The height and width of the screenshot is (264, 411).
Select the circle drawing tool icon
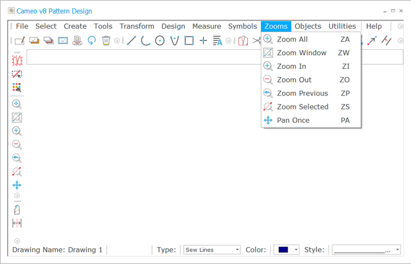(160, 40)
